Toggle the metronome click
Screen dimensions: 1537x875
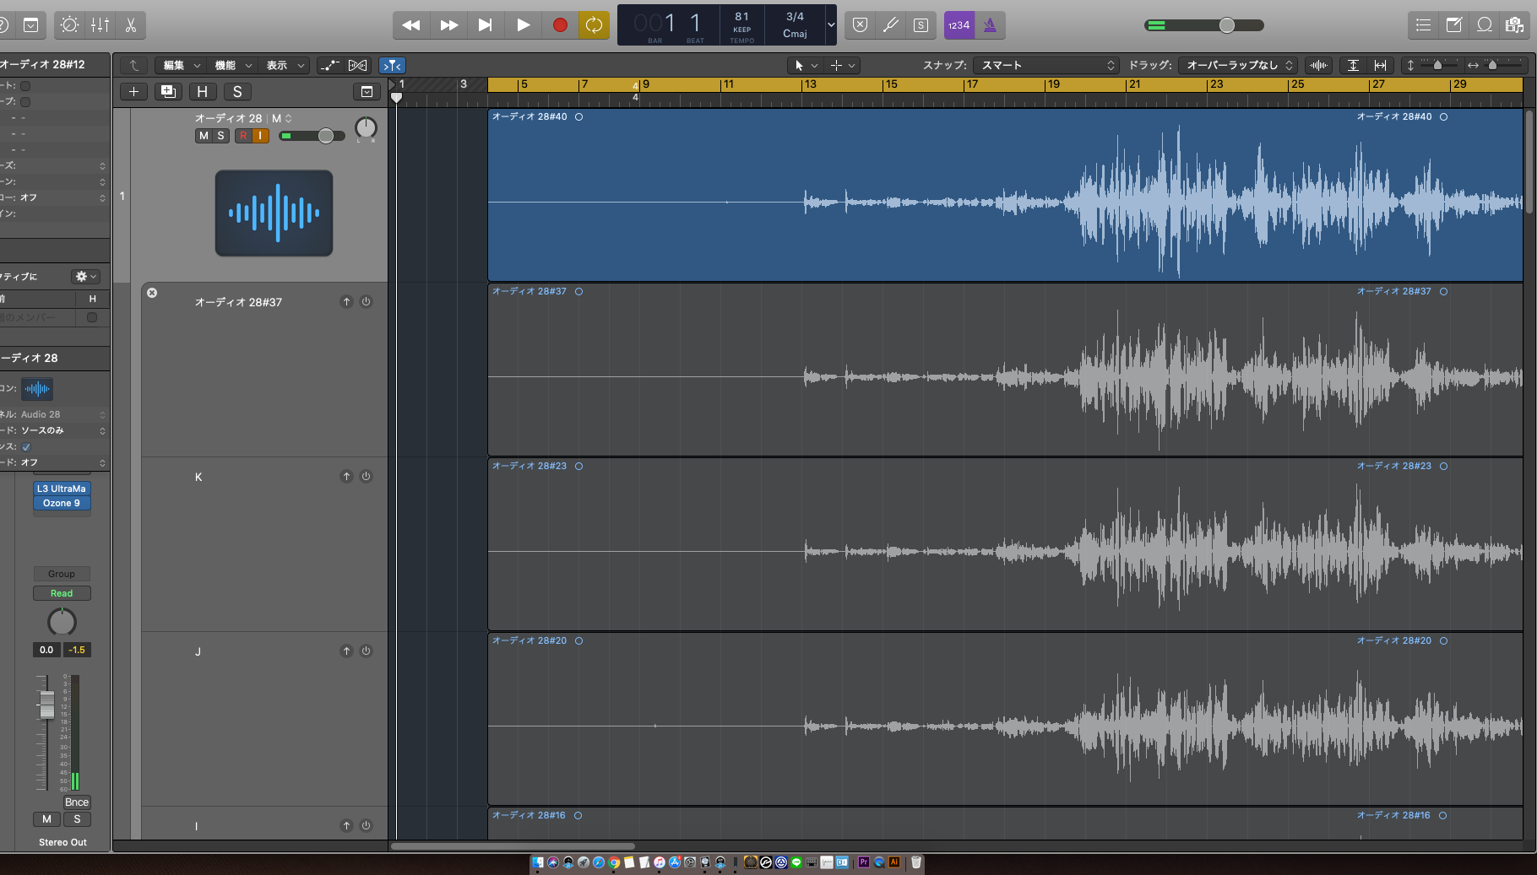(x=990, y=25)
